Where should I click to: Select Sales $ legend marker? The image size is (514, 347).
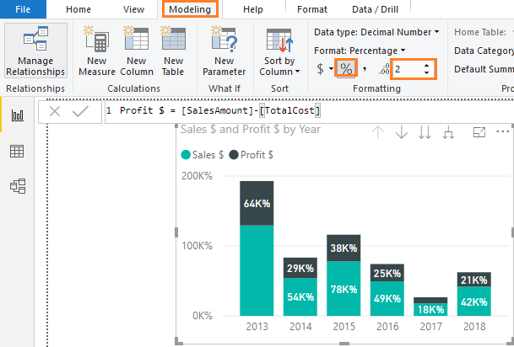[186, 155]
